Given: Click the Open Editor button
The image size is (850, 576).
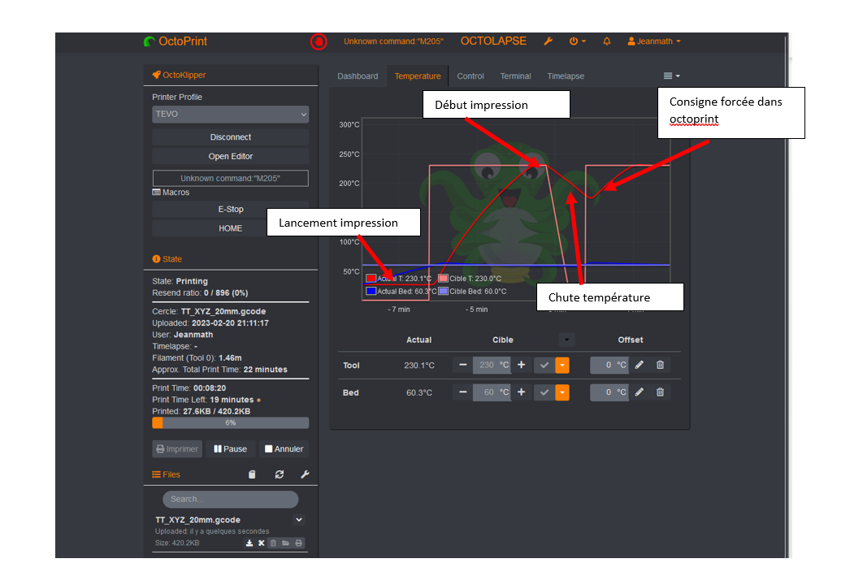Looking at the screenshot, I should (x=231, y=156).
